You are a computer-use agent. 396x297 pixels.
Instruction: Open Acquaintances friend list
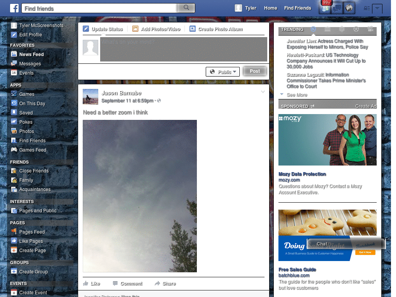[x=31, y=189]
